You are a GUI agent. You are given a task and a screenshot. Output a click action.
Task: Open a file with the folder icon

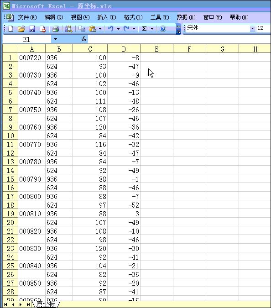pyautogui.click(x=21, y=29)
